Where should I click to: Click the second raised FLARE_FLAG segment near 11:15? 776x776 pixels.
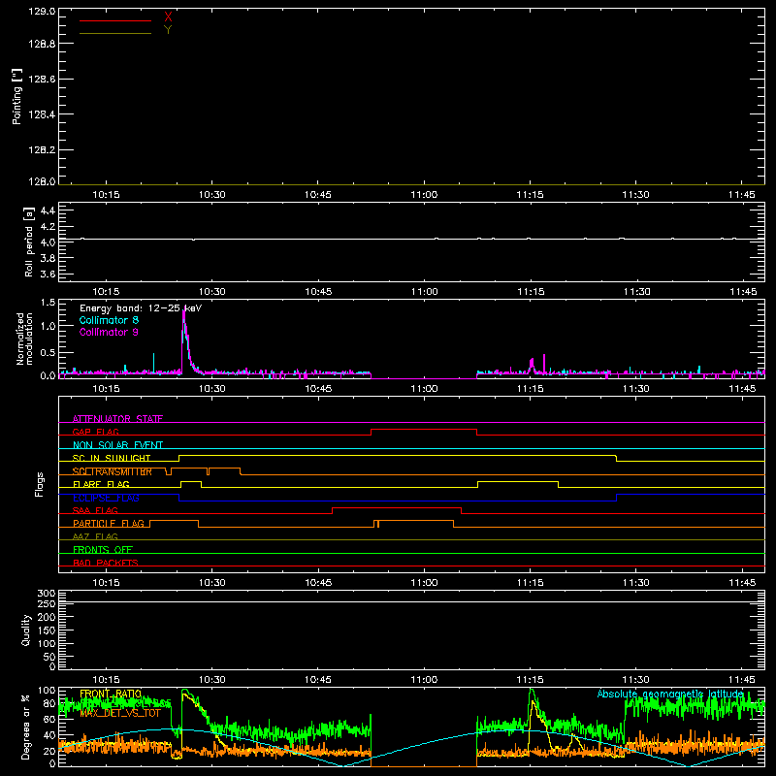[x=518, y=481]
